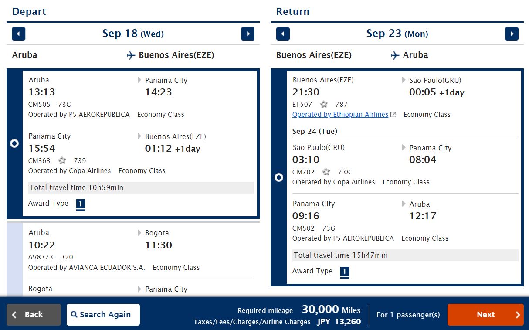529x330 pixels.
Task: Click Star Alliance icon beside flight CM363
Action: [x=62, y=160]
